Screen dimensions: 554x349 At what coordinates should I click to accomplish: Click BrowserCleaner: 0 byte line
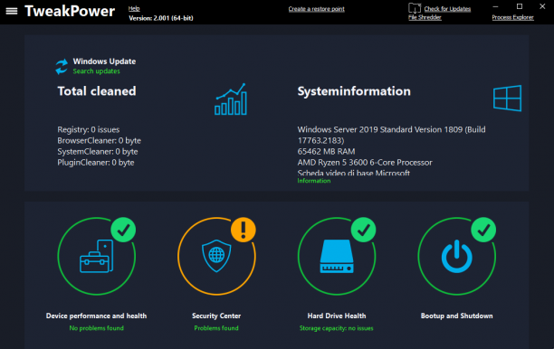coord(99,140)
